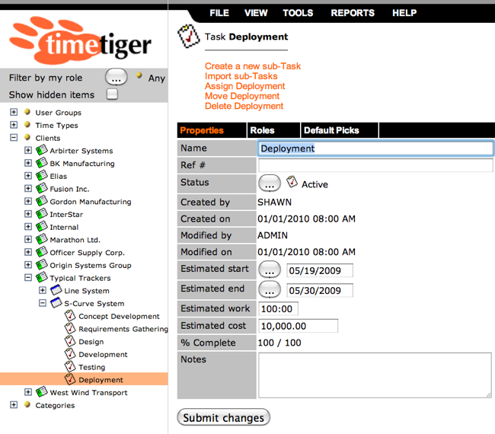
Task: Click the Officer Supply Corp. client icon
Action: point(42,251)
